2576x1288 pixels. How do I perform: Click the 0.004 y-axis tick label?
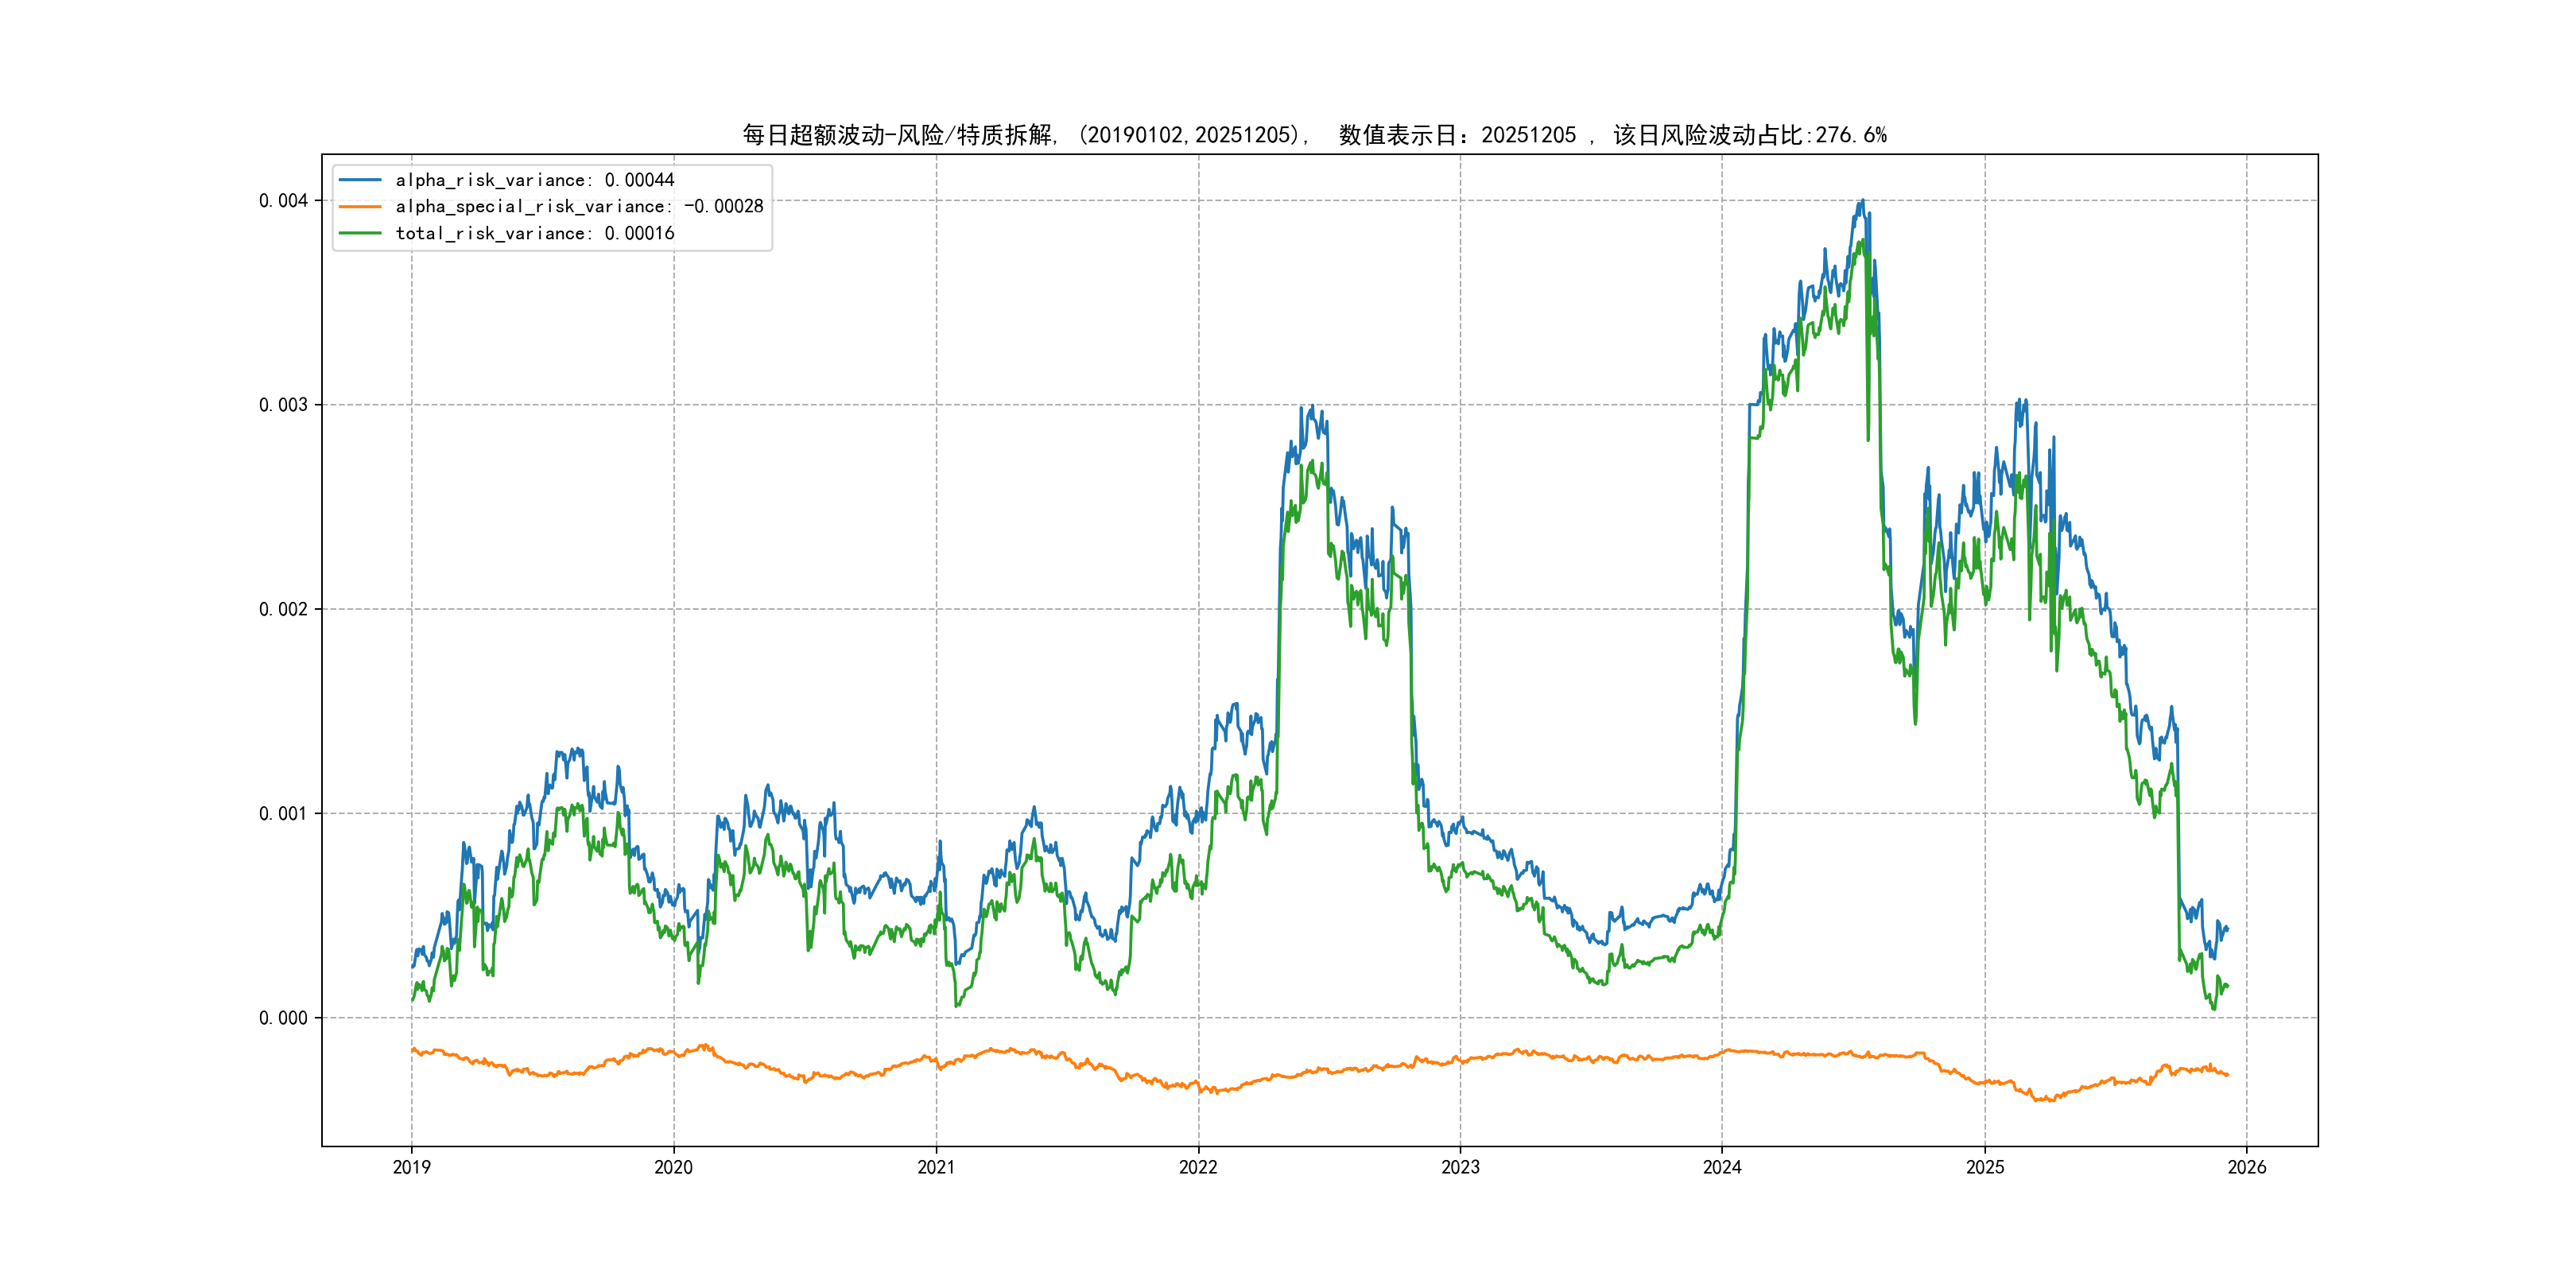pos(283,201)
